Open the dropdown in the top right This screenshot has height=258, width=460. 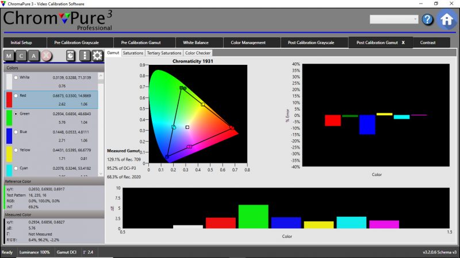394,19
